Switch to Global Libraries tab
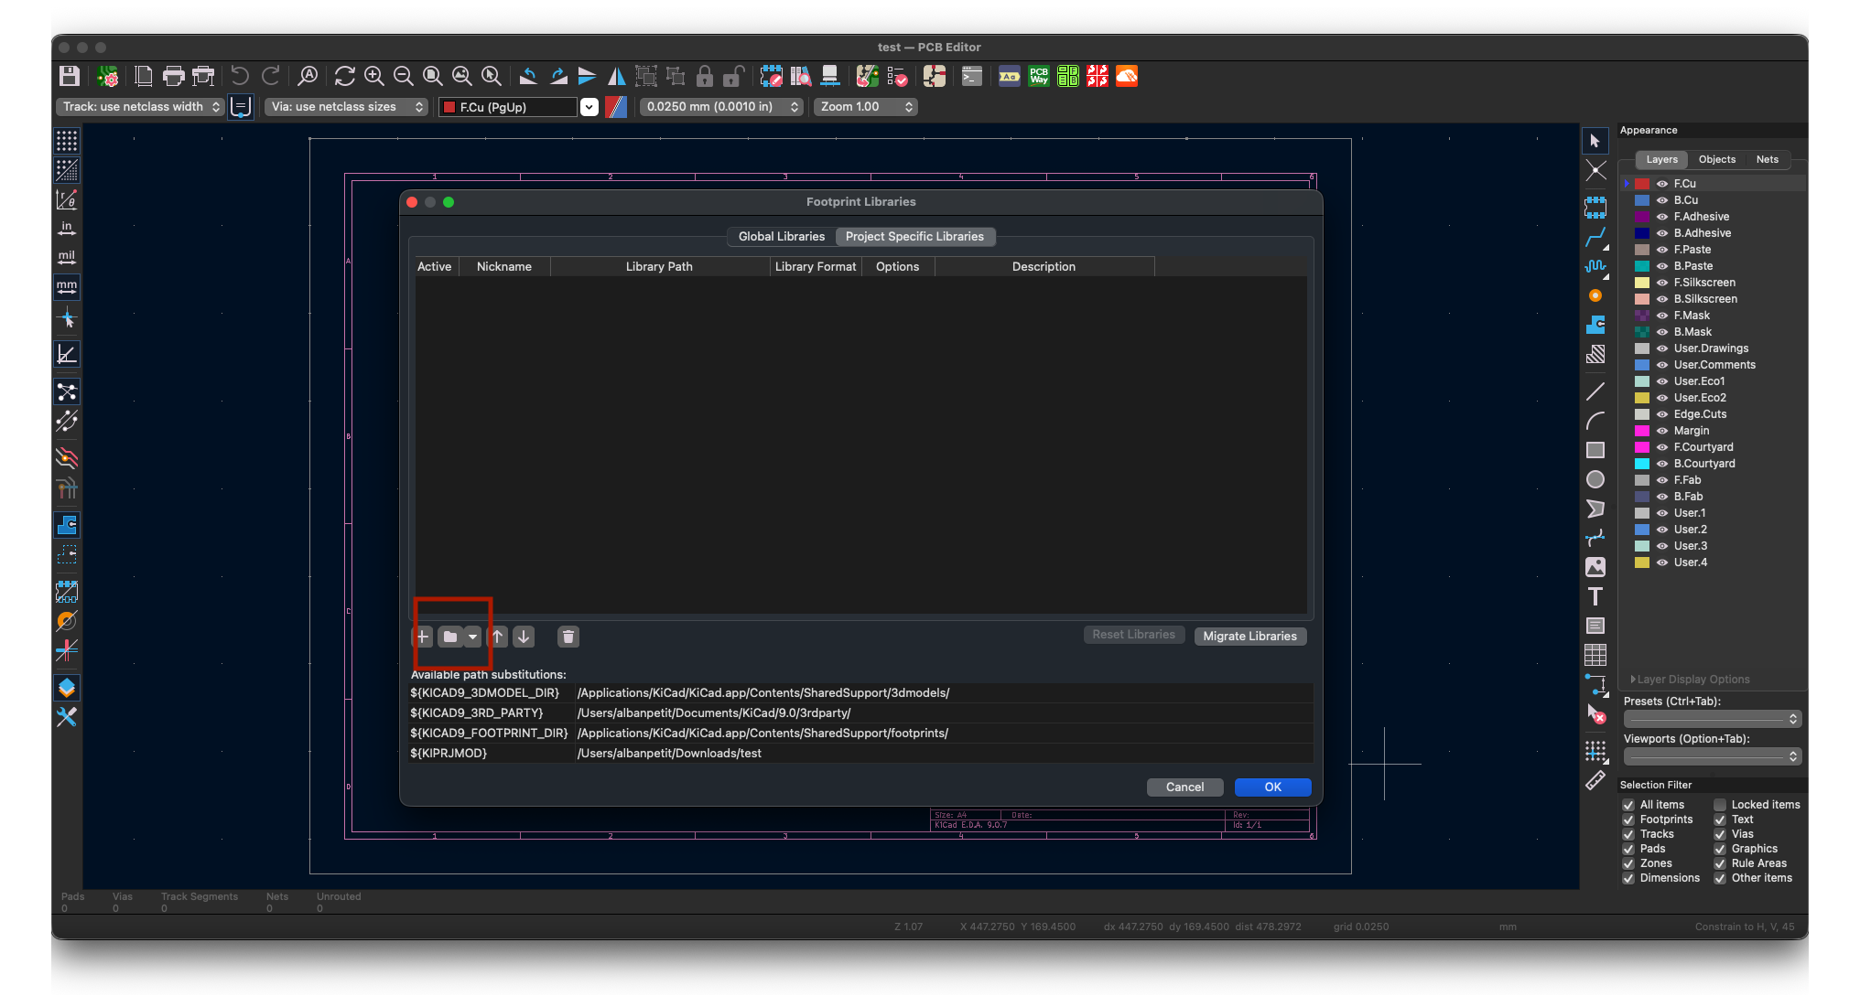This screenshot has height=1007, width=1860. [x=781, y=237]
